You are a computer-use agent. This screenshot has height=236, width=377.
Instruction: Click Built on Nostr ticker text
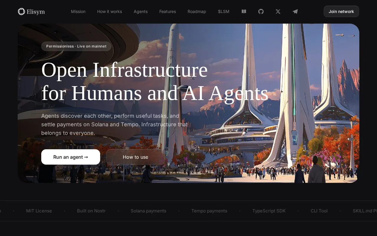pyautogui.click(x=91, y=211)
